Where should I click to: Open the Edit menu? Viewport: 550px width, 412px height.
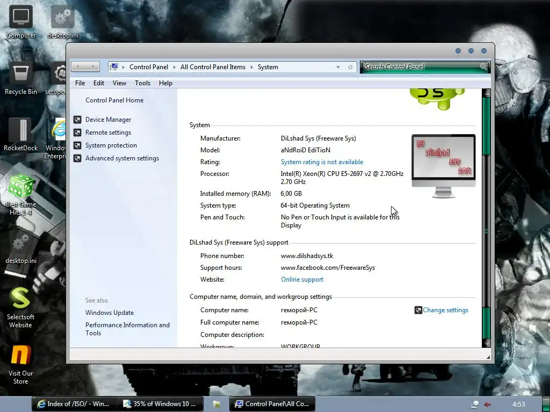point(99,83)
